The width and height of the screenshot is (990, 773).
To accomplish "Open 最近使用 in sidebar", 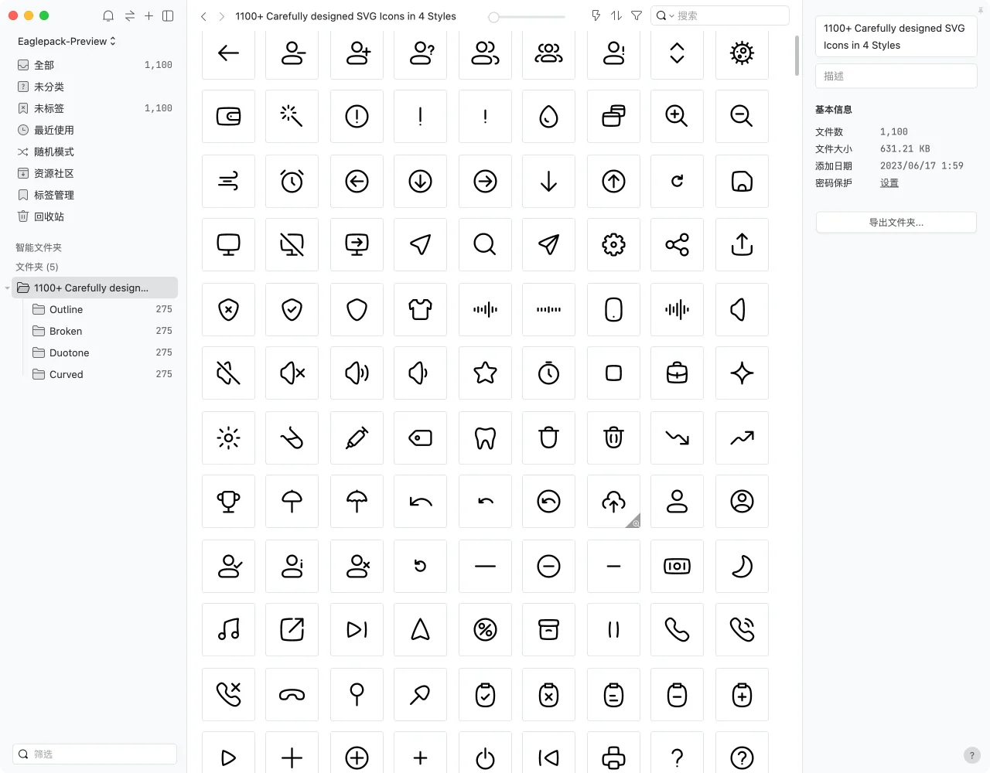I will coord(94,130).
